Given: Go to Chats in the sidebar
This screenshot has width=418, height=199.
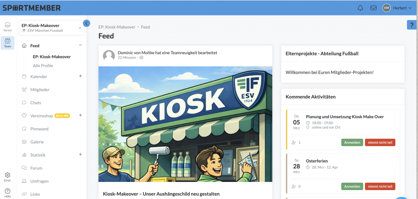Looking at the screenshot, I should (x=36, y=103).
